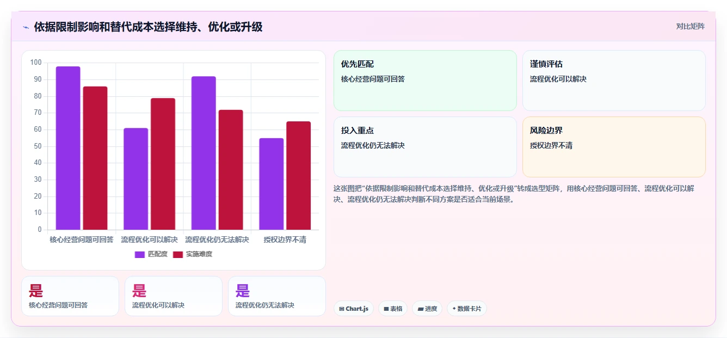This screenshot has width=727, height=338.
Task: Open the 风险边界 matrix card
Action: pyautogui.click(x=614, y=147)
